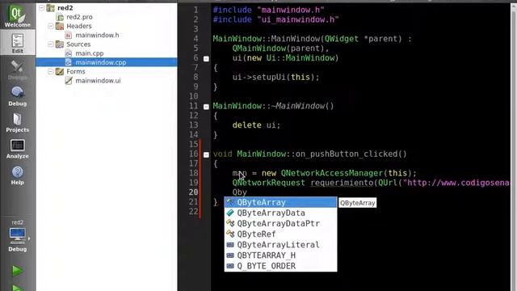Choose QByteRef completion suggestion
517x291 pixels.
[280, 234]
